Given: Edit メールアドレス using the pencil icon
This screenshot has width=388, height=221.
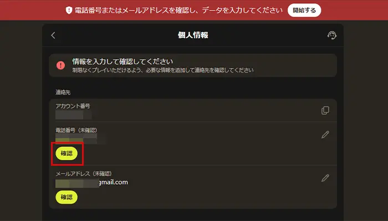Looking at the screenshot, I should (x=325, y=178).
